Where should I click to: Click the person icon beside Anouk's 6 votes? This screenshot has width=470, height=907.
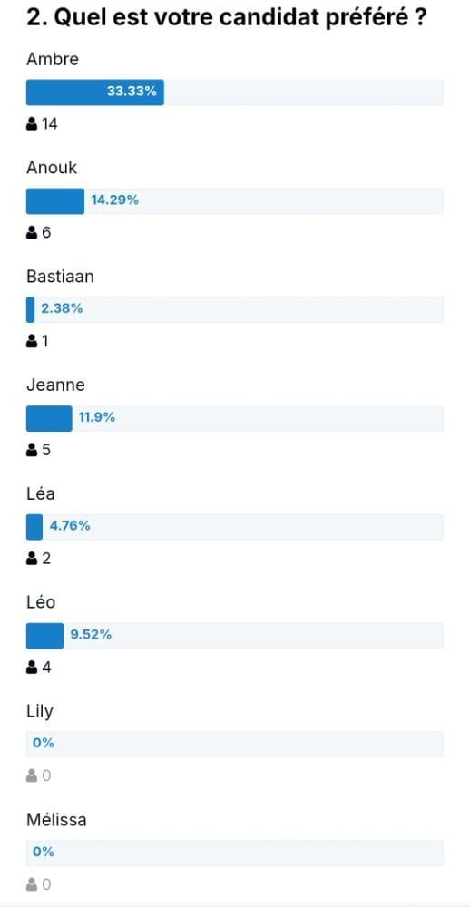(x=32, y=232)
